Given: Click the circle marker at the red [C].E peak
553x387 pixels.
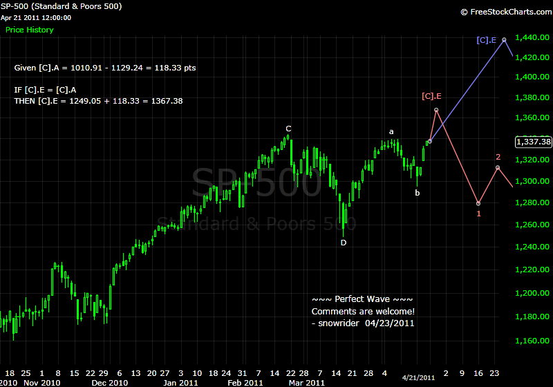Looking at the screenshot, I should 436,110.
